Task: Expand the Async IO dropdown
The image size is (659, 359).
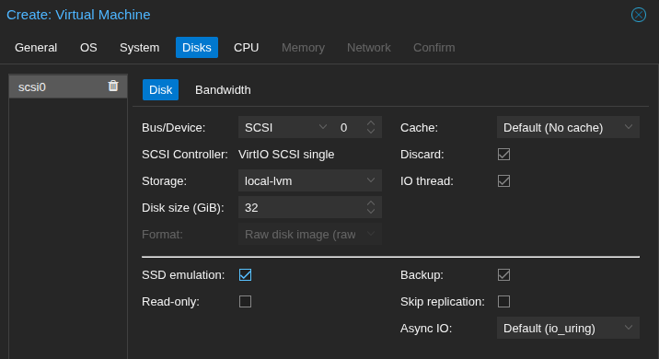Action: click(x=568, y=328)
